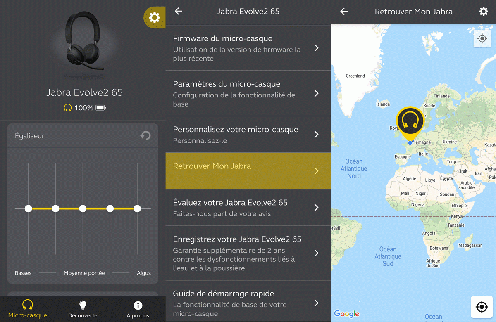Open Évaluez votre Jabra Evolve2 65
The image size is (496, 322).
tap(248, 208)
